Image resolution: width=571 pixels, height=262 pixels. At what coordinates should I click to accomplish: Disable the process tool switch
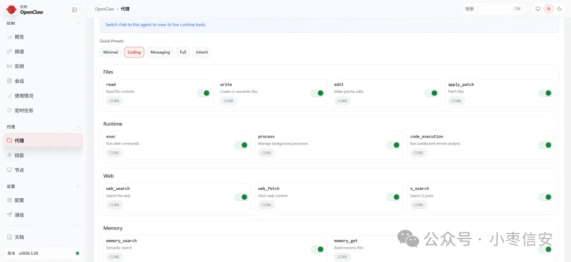[x=393, y=145]
